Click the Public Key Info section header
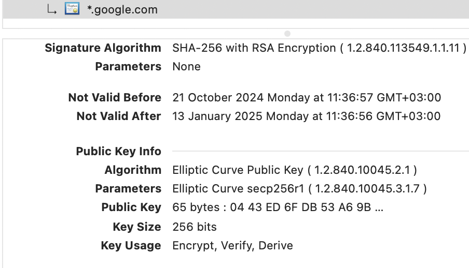The image size is (469, 268). click(118, 151)
